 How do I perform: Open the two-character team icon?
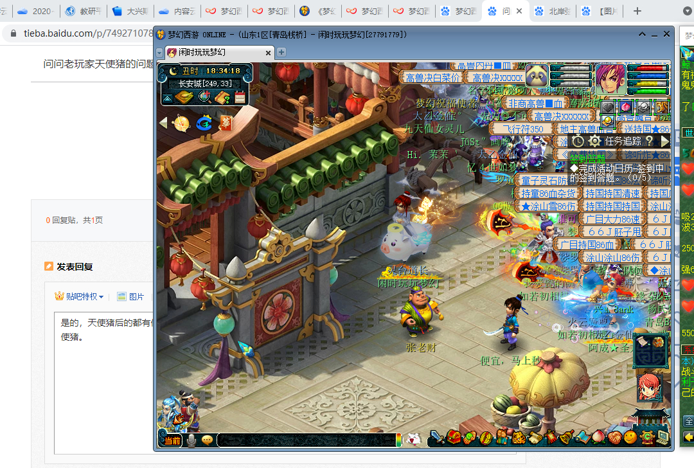point(502,437)
